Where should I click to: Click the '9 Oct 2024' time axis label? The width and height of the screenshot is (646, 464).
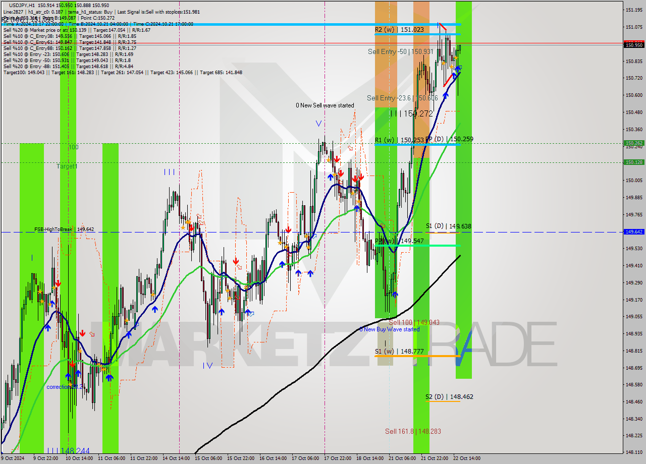(12, 458)
